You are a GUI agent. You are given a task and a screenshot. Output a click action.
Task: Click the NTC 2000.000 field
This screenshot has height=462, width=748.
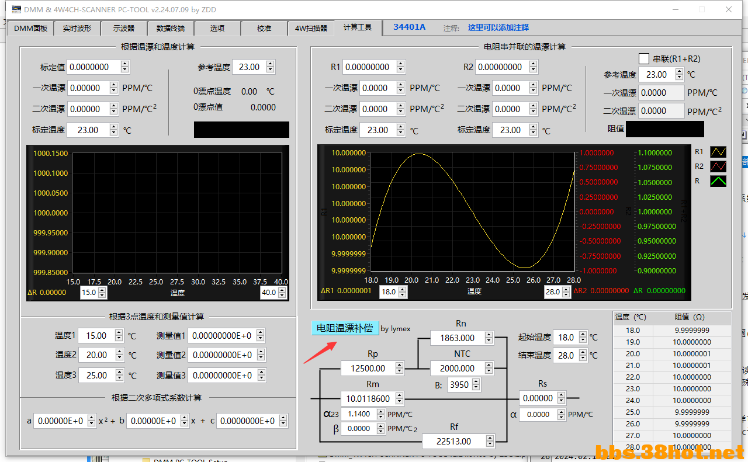pos(458,369)
